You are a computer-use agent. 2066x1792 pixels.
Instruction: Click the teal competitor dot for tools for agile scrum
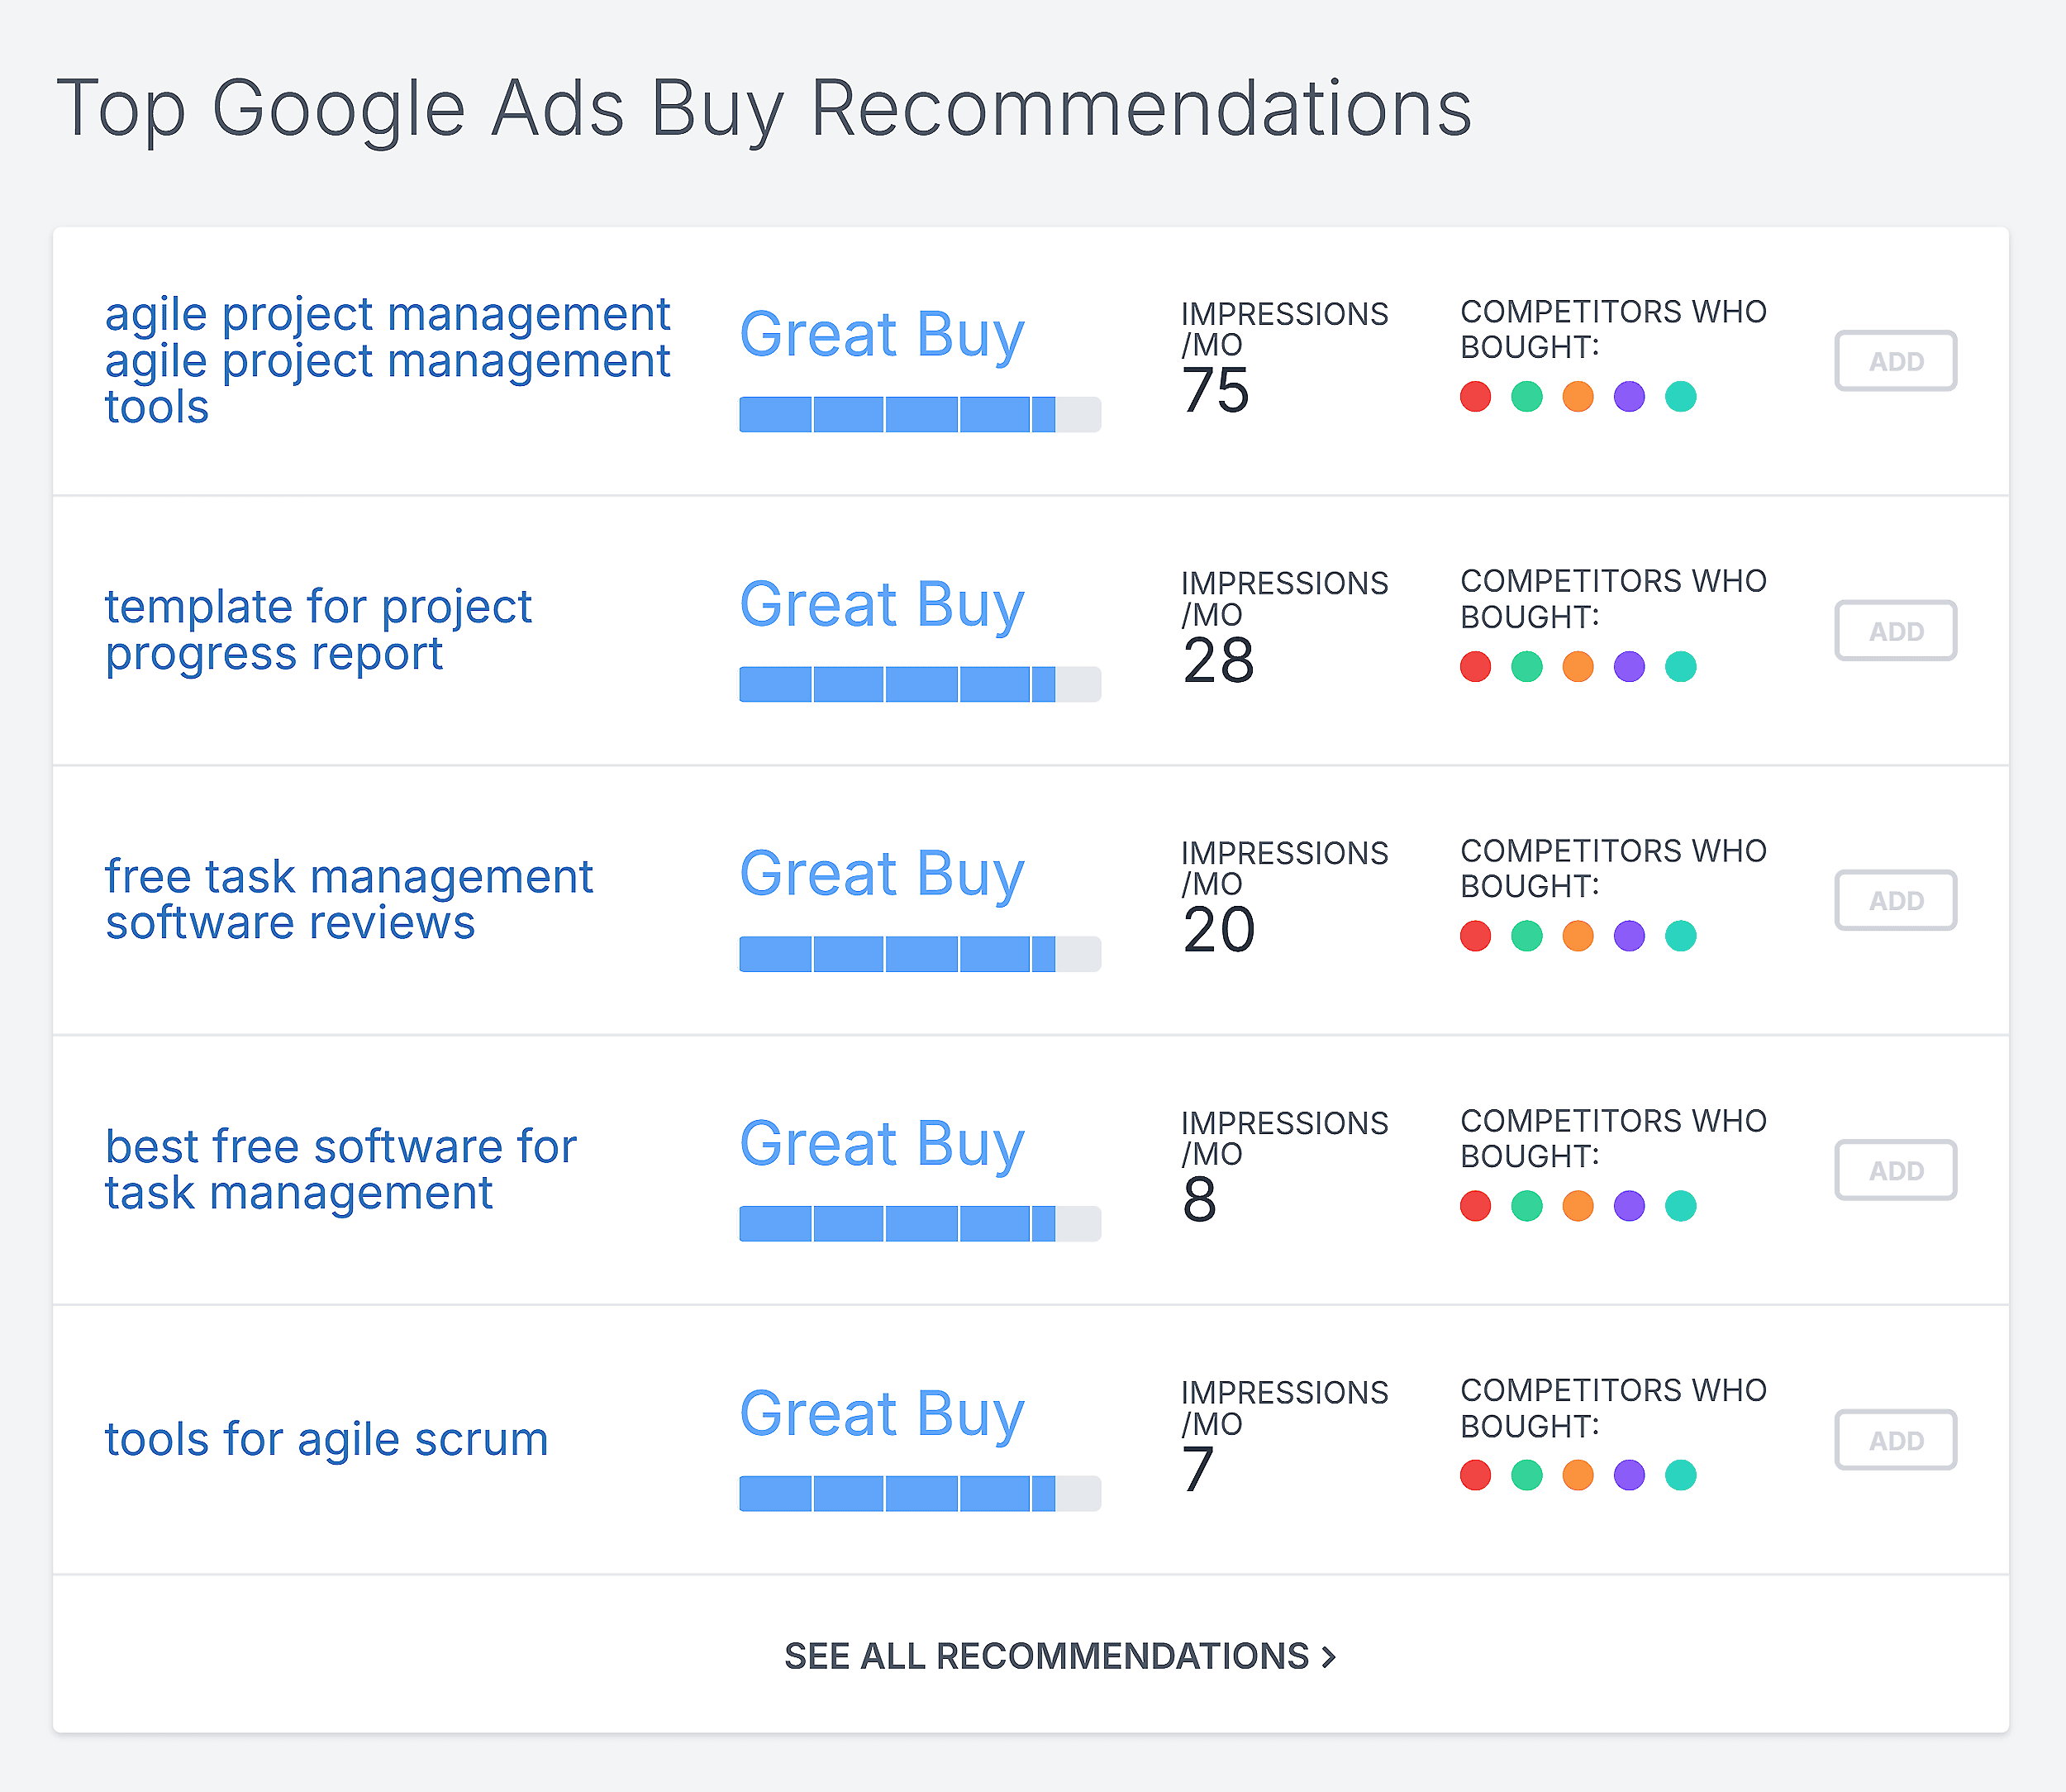point(1681,1474)
